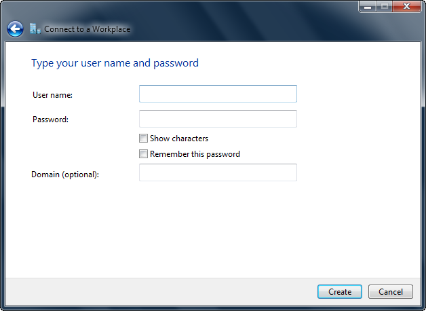The width and height of the screenshot is (426, 311).
Task: Click the 'Connect to a Workplace' title text
Action: 87,29
